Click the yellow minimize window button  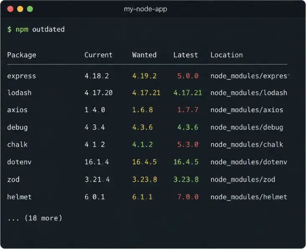click(x=20, y=9)
